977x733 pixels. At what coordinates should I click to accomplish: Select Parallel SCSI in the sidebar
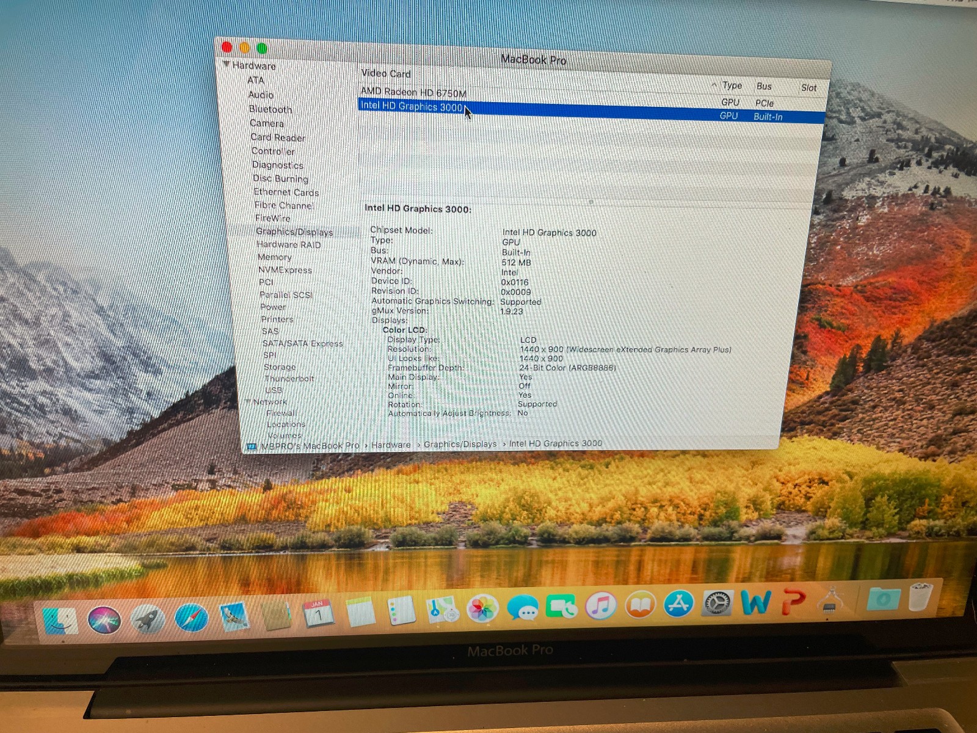(x=286, y=295)
